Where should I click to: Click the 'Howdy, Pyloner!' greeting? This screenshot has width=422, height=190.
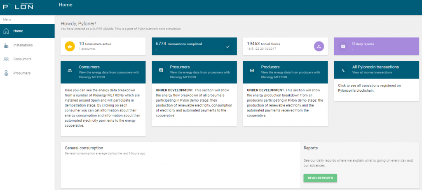click(x=78, y=24)
